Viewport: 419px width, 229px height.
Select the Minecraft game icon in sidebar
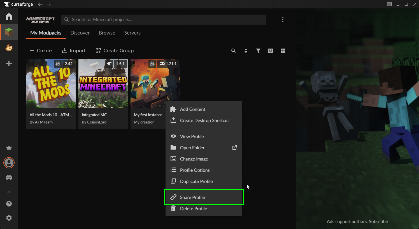[x=9, y=32]
